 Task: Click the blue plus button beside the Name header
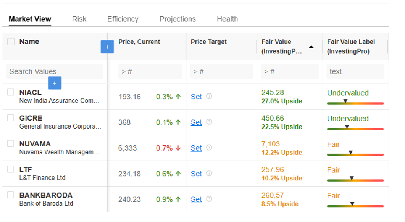pos(107,47)
